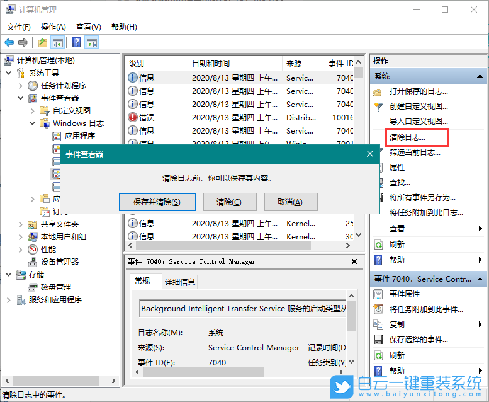Click 清除日志... in actions pane
Screen dimensions: 489x402
407,137
